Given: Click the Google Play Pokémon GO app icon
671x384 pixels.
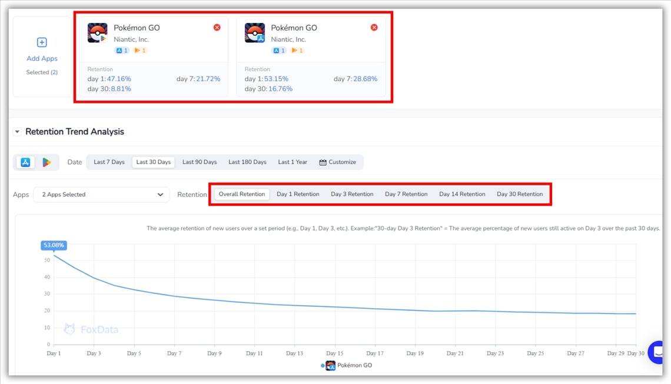Looking at the screenshot, I should [97, 33].
